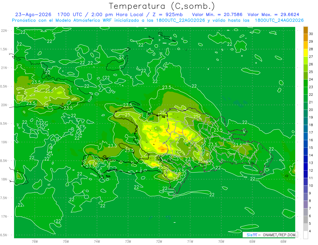The height and width of the screenshot is (245, 318).
Task: Click the longitude axis label '68W'
Action: pyautogui.click(x=283, y=242)
